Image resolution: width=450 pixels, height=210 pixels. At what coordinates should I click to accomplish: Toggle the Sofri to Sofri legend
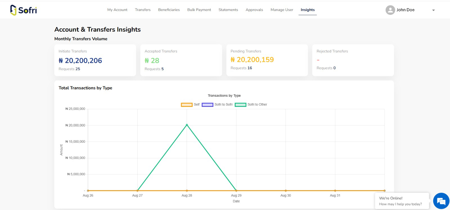tap(217, 105)
